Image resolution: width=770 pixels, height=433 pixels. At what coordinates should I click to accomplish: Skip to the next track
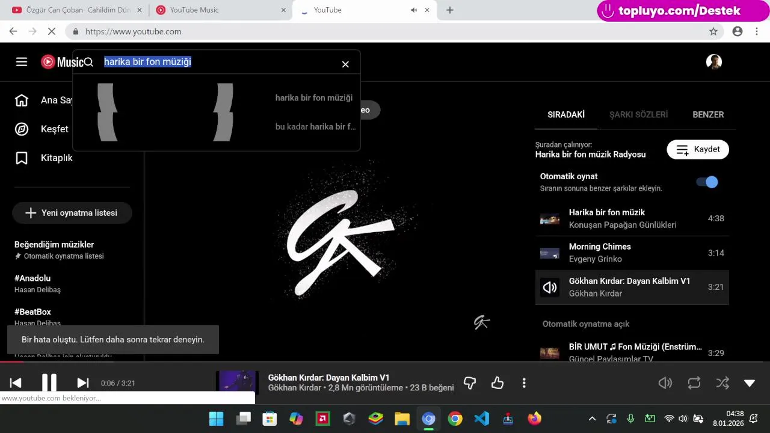click(83, 383)
